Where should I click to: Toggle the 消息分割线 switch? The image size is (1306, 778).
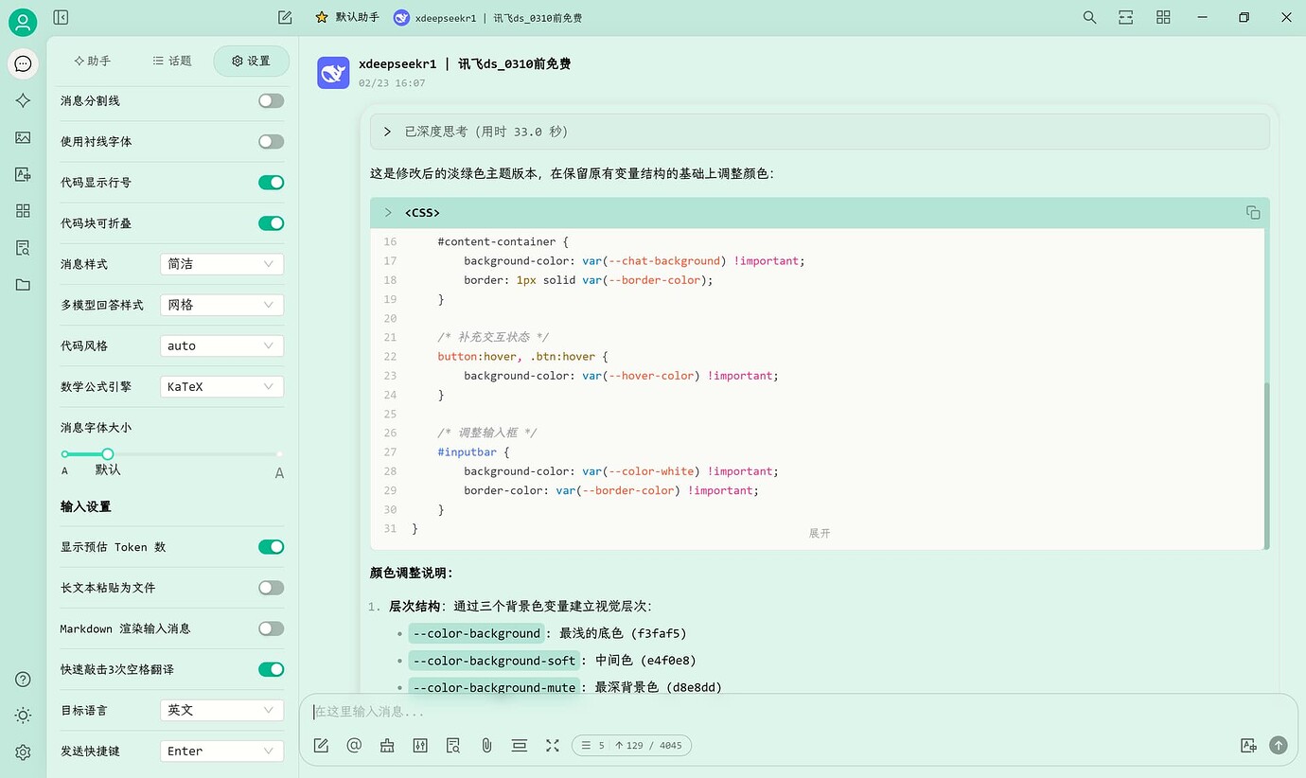[x=272, y=100]
